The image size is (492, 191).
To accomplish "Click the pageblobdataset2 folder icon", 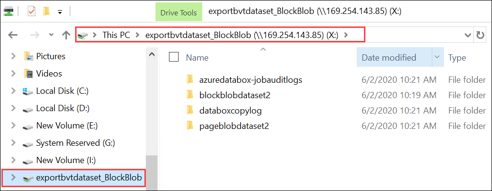I will click(190, 126).
